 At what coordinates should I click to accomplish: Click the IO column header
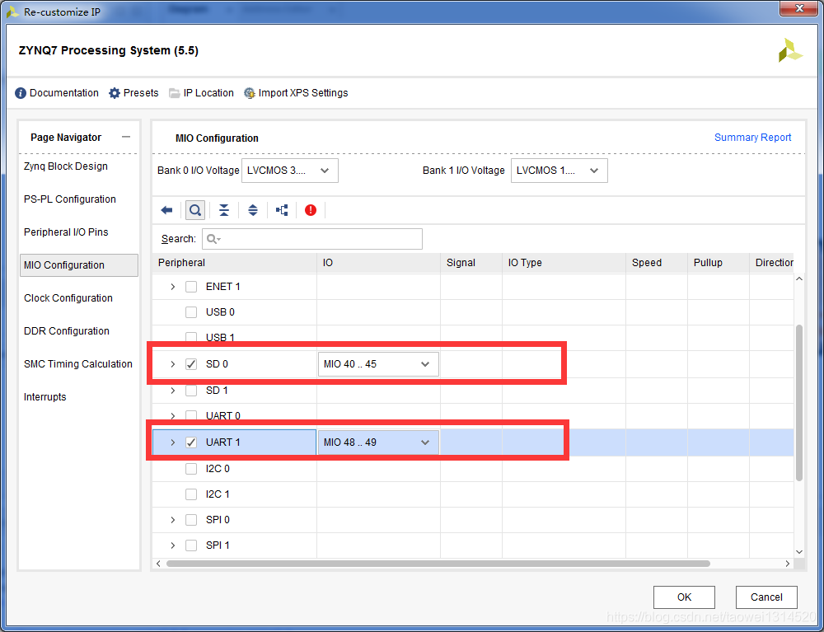pyautogui.click(x=378, y=263)
